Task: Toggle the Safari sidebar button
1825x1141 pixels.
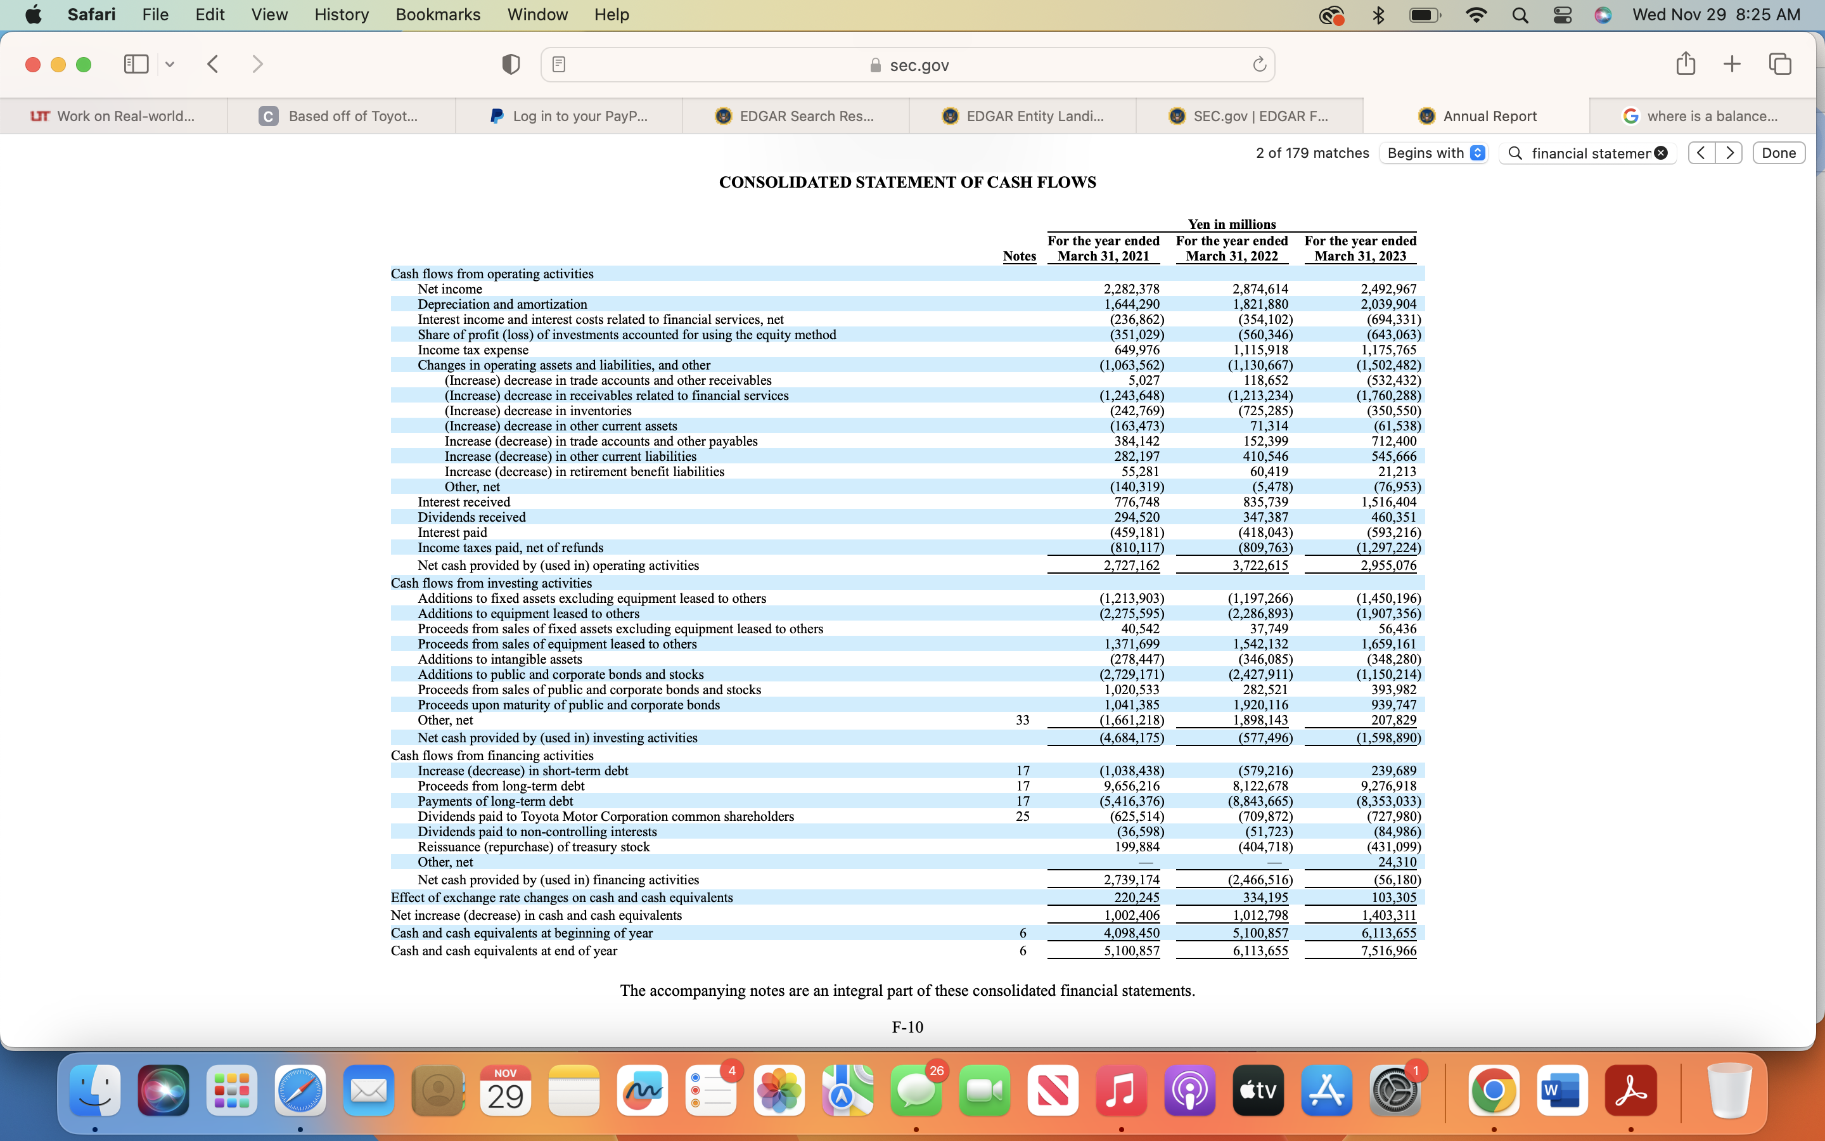Action: (136, 64)
